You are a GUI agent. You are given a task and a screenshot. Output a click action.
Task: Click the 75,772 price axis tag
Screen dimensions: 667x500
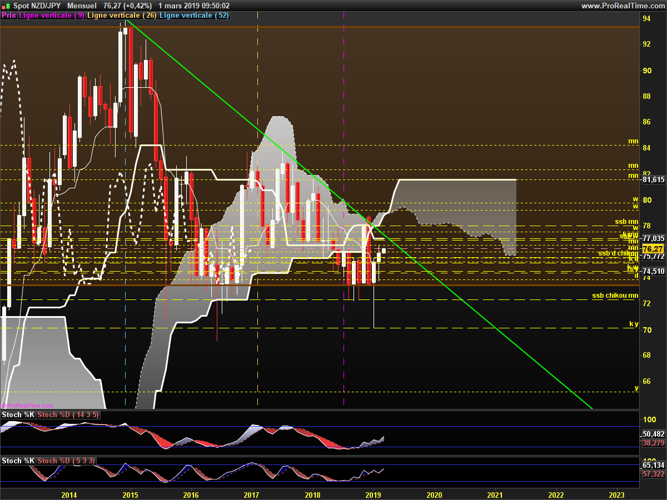click(654, 257)
